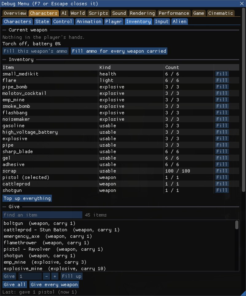Fill the molotov_cocktail row
The width and height of the screenshot is (246, 296).
point(222,93)
